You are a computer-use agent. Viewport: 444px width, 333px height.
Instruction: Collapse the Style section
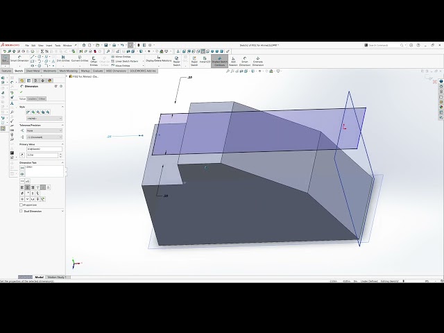click(x=62, y=107)
